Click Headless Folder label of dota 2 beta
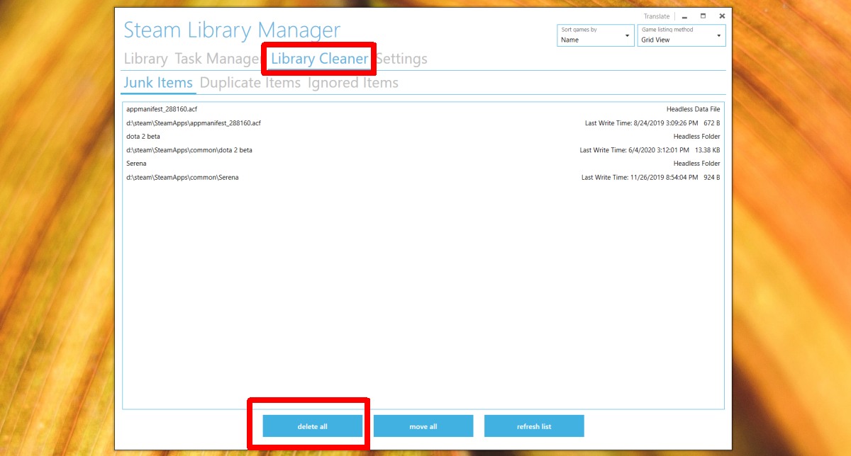Viewport: 851px width, 456px height. click(x=697, y=137)
